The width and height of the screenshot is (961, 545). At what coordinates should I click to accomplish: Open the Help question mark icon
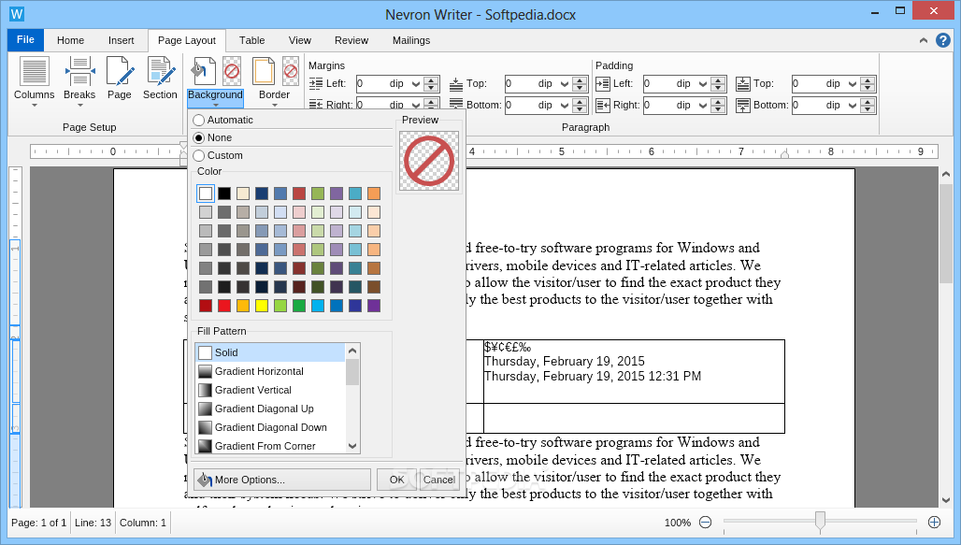(943, 40)
